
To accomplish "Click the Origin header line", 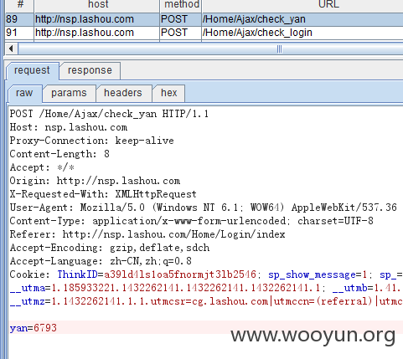I will (95, 181).
